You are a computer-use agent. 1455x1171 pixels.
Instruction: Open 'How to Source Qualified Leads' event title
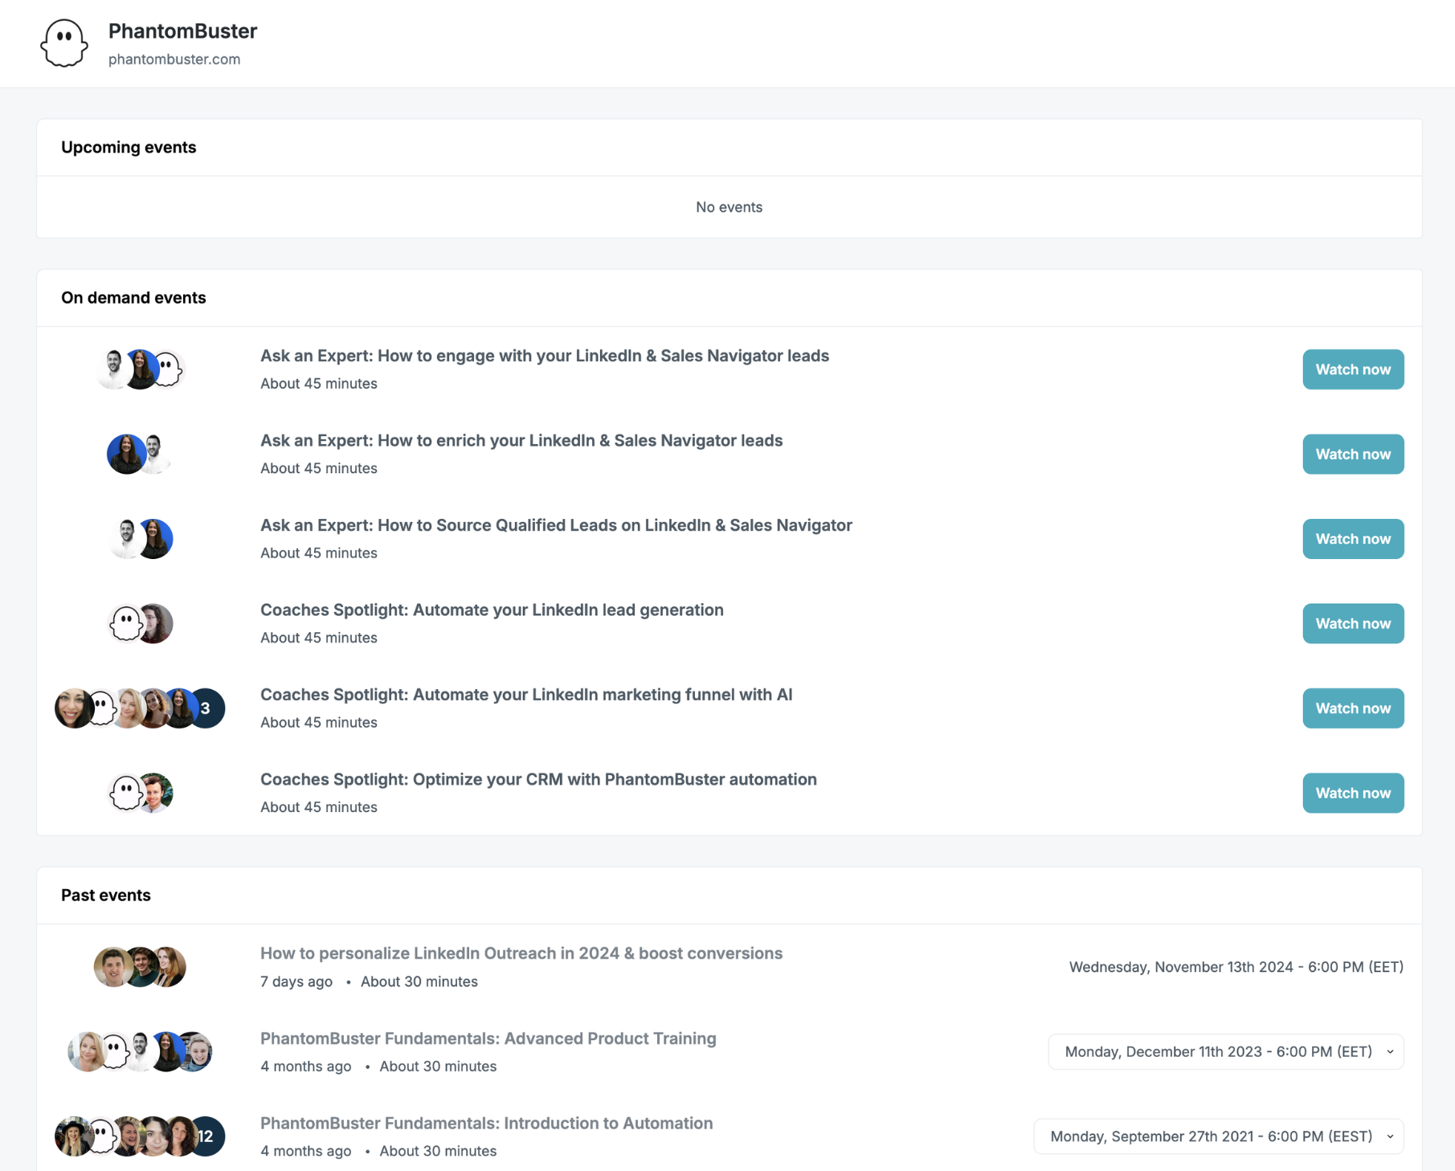point(556,525)
